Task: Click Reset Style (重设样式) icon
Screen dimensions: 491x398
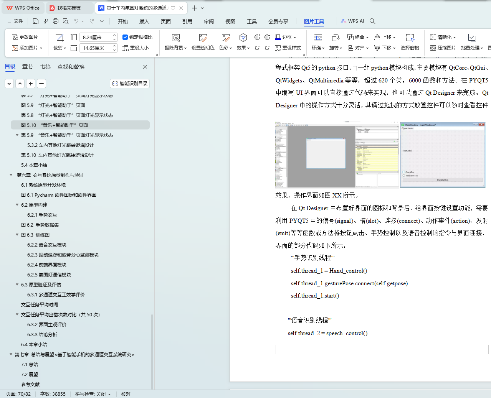Action: point(288,48)
